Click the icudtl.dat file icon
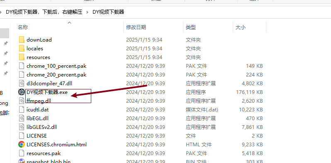331x163 pixels. click(x=22, y=109)
